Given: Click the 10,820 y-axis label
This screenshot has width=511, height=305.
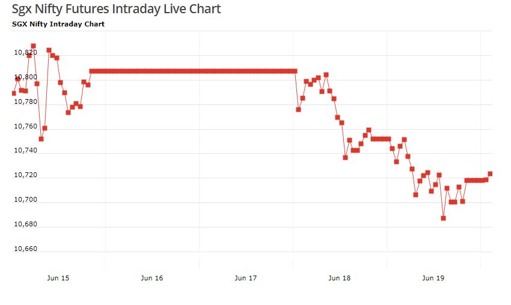Looking at the screenshot, I should [25, 53].
